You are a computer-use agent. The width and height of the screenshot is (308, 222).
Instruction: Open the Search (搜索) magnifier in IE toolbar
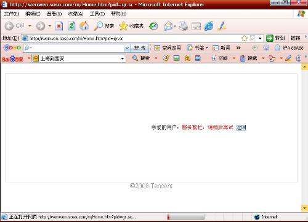tap(103, 26)
